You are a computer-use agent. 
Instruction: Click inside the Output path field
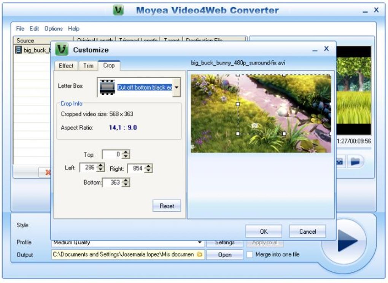[122, 255]
